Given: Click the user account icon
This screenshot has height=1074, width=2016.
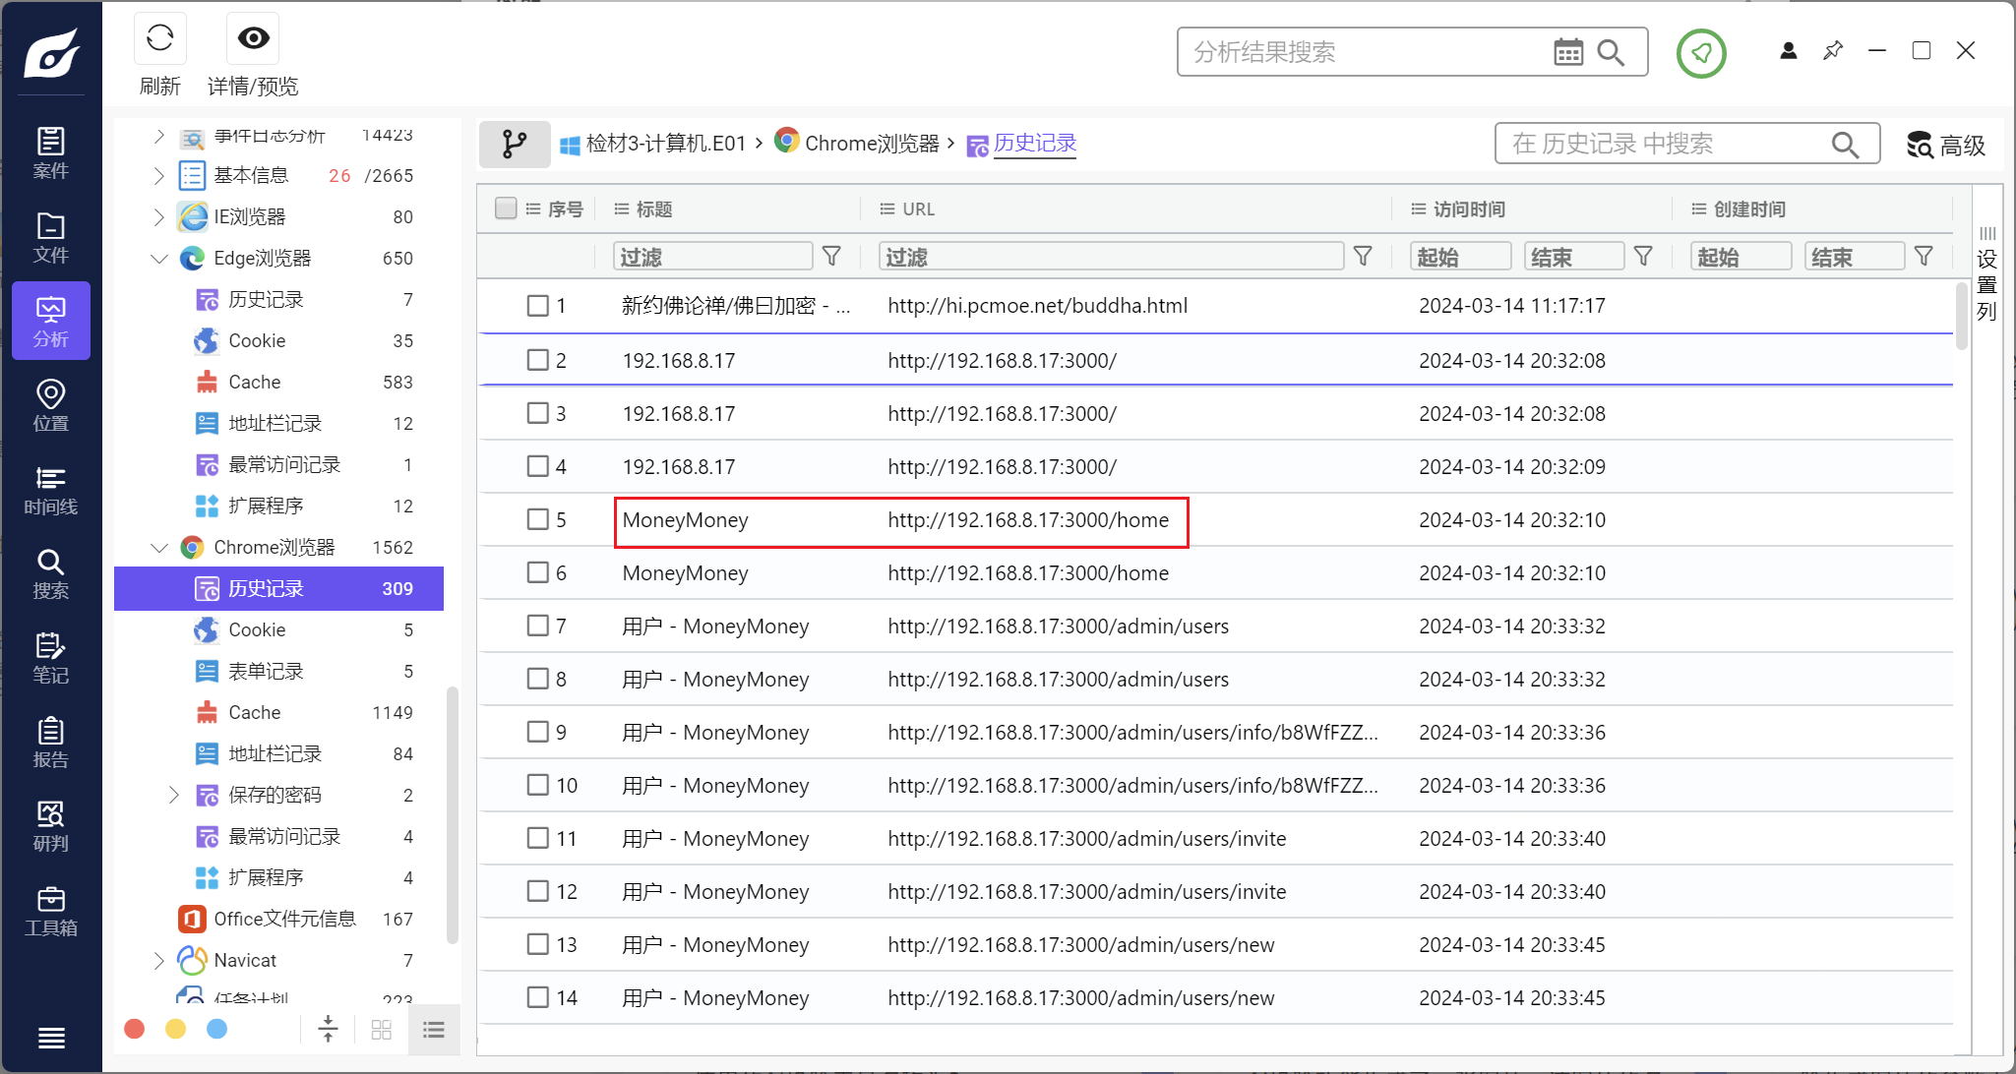Looking at the screenshot, I should 1789,50.
